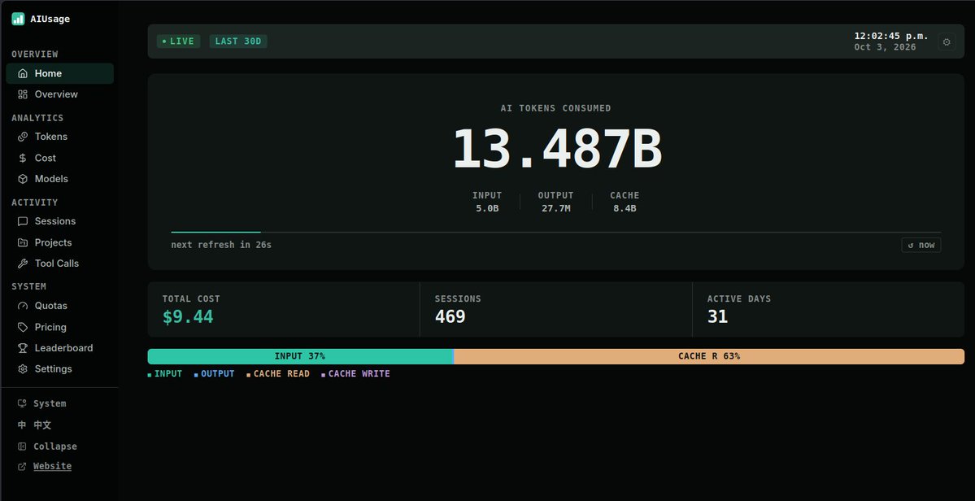Image resolution: width=975 pixels, height=501 pixels.
Task: Open Tokens analytics
Action: pos(59,137)
